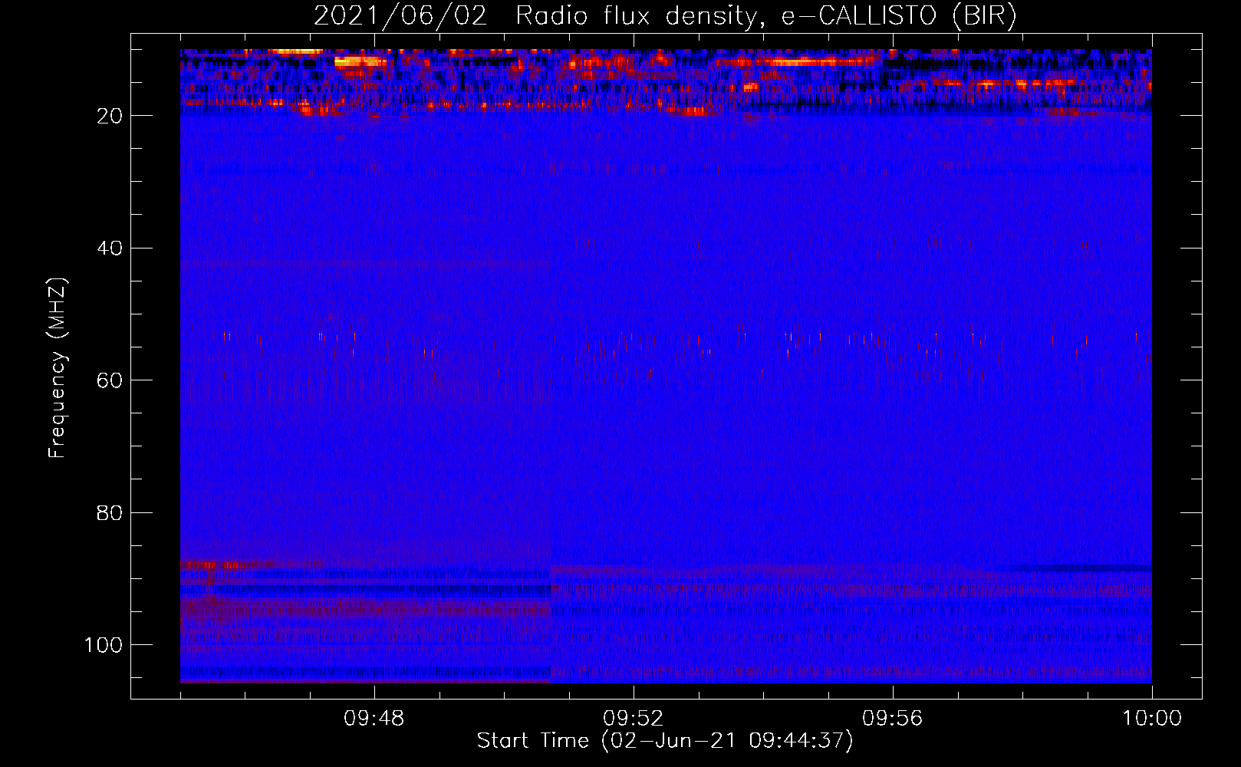Select the plot title 'Radio flux density, e-CALLISTO (BIR)'
The image size is (1241, 767).
(x=766, y=16)
